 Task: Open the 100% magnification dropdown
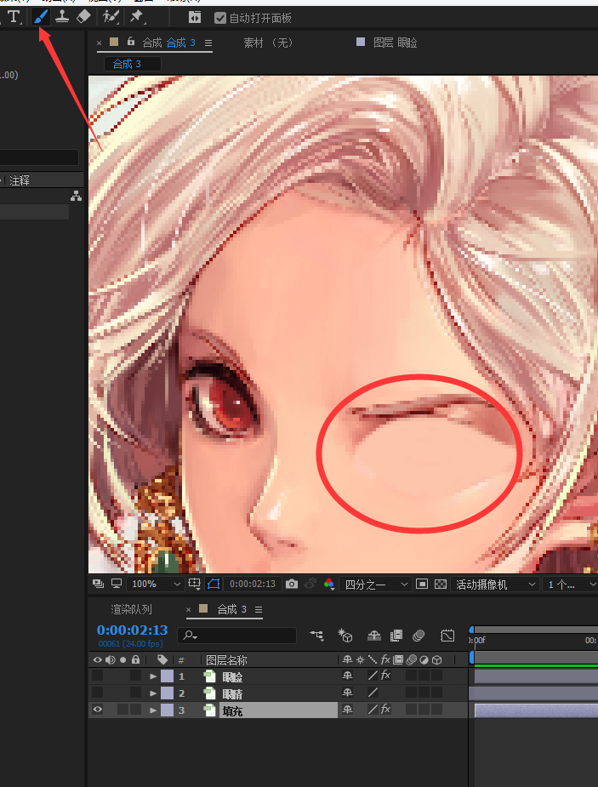tap(156, 584)
